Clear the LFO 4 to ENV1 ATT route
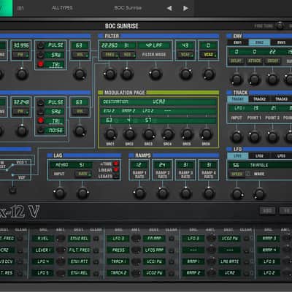The height and width of the screenshot is (292, 292). click(x=96, y=261)
